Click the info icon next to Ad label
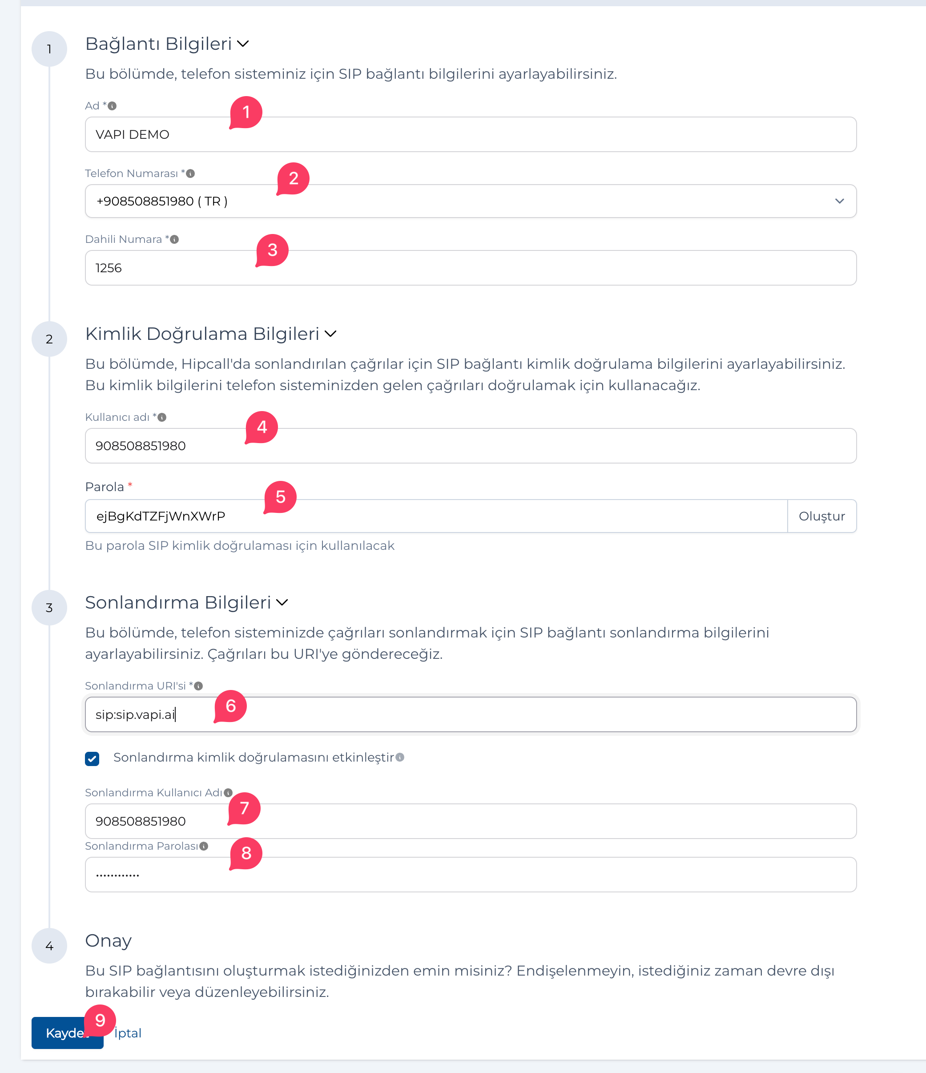This screenshot has width=926, height=1073. [113, 106]
